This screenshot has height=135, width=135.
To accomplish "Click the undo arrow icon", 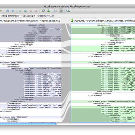I will [x=8, y=11].
